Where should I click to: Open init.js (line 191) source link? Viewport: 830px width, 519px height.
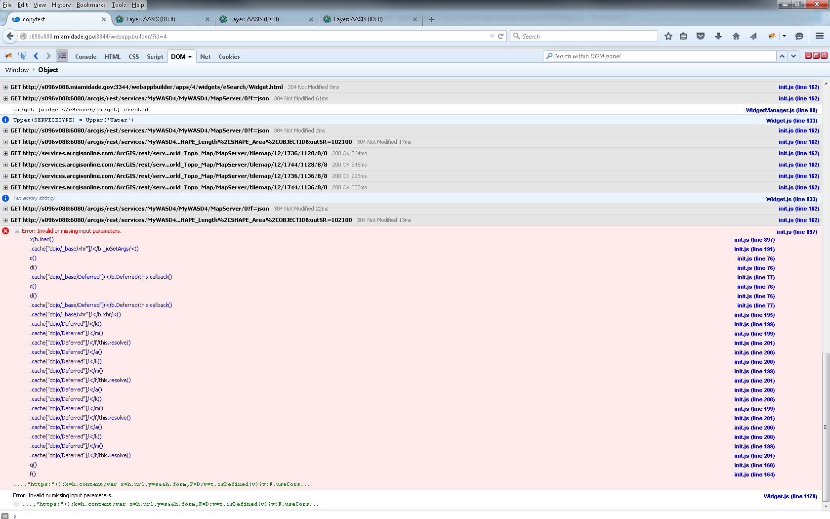(x=754, y=249)
